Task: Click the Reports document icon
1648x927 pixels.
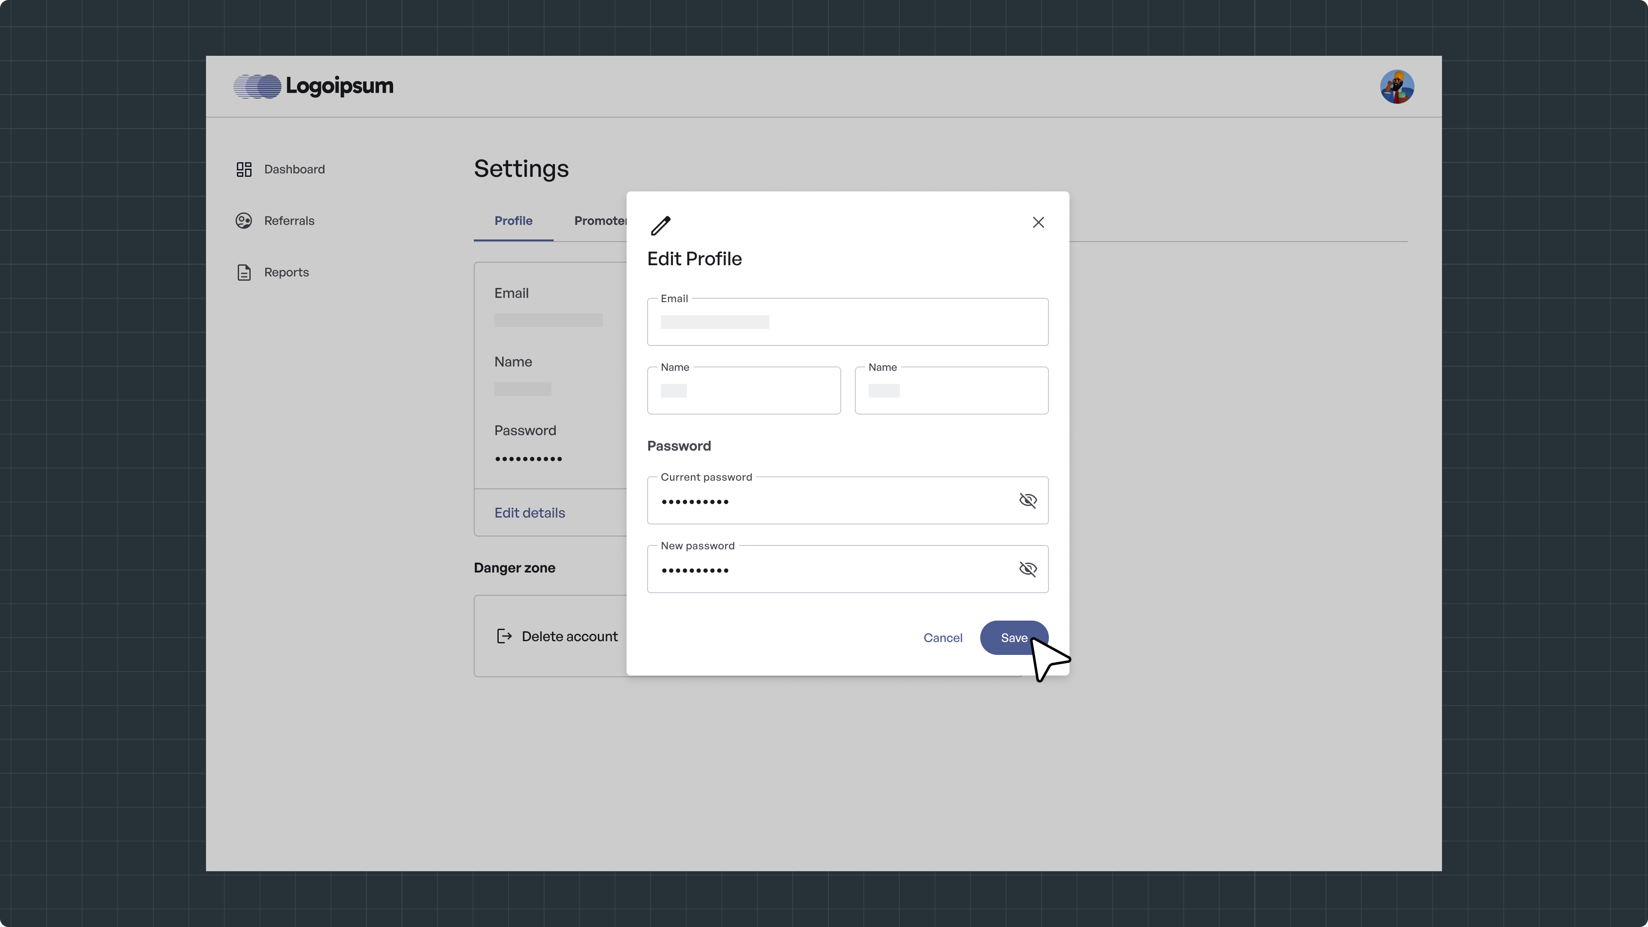Action: click(244, 273)
